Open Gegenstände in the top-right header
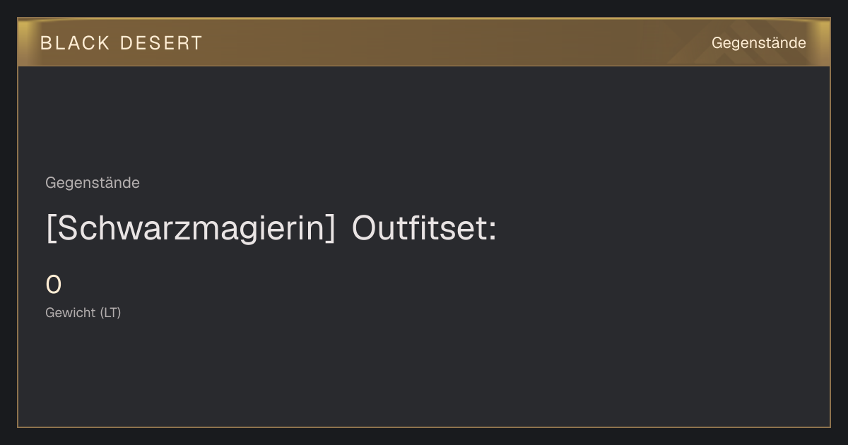 click(758, 43)
